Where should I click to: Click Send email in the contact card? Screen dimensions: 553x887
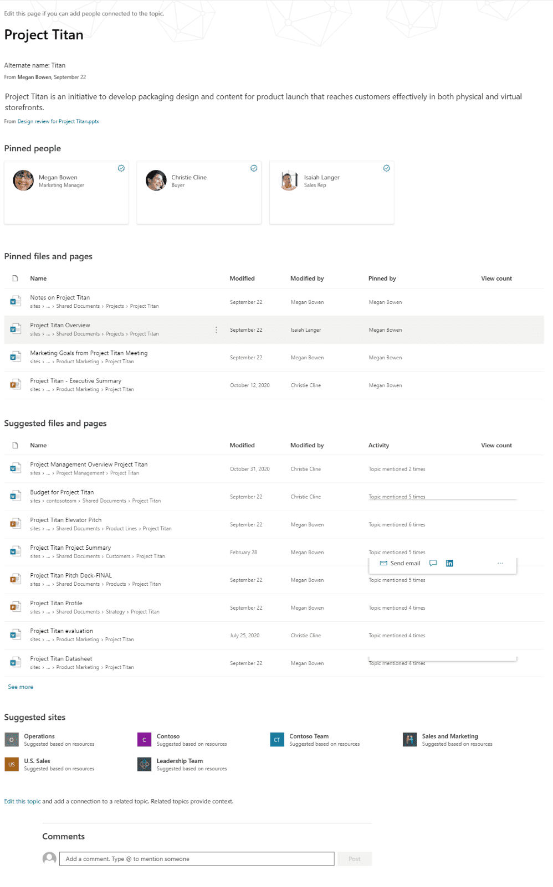coord(400,563)
